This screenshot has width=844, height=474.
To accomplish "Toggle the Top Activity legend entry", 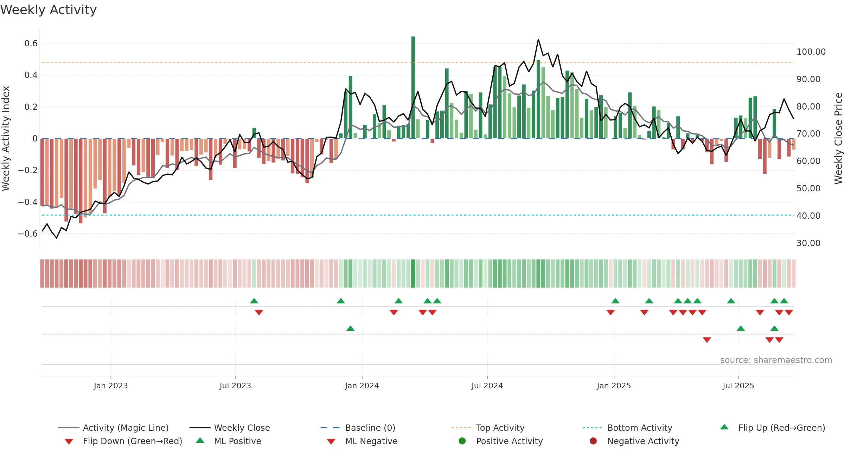I will pyautogui.click(x=488, y=428).
